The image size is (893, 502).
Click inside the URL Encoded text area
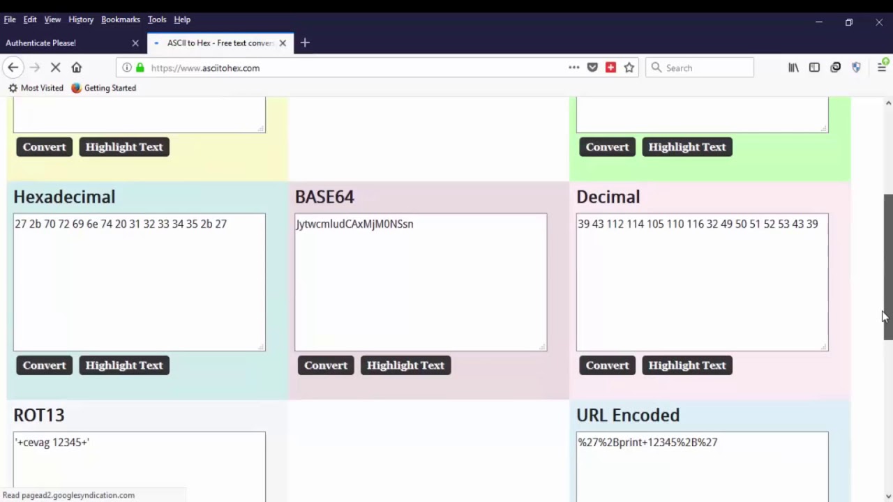[x=703, y=466]
